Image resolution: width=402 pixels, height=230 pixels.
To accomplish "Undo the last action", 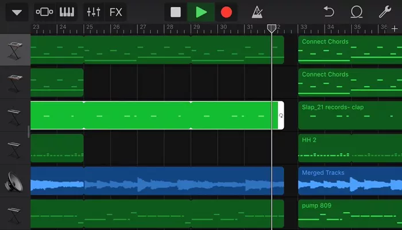I will pyautogui.click(x=329, y=12).
